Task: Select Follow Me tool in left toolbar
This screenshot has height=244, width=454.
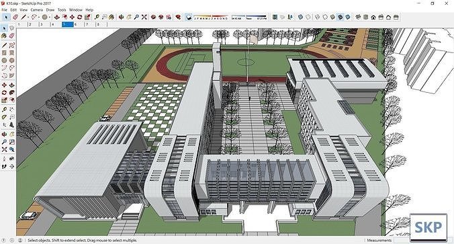Action: [11, 93]
